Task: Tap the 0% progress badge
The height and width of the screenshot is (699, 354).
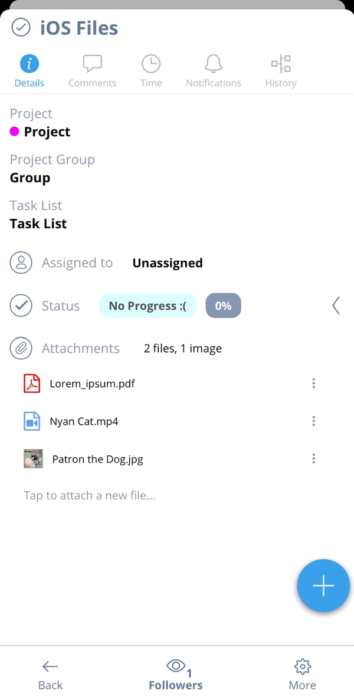Action: (224, 306)
